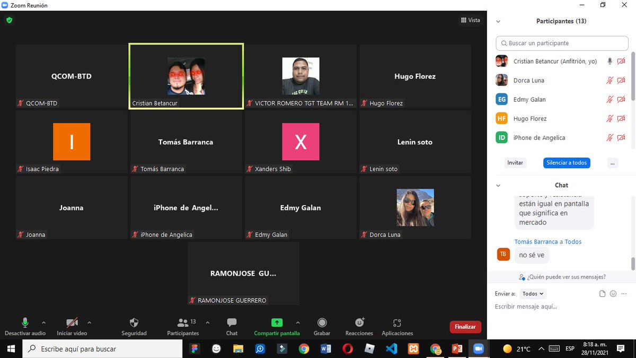Open the Windows Start menu

(x=11, y=349)
